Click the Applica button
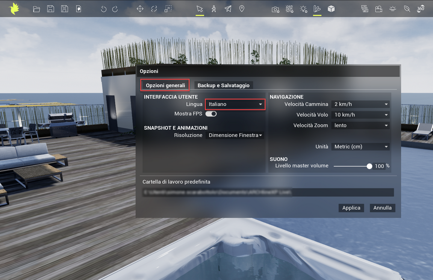The width and height of the screenshot is (433, 280). coord(351,208)
